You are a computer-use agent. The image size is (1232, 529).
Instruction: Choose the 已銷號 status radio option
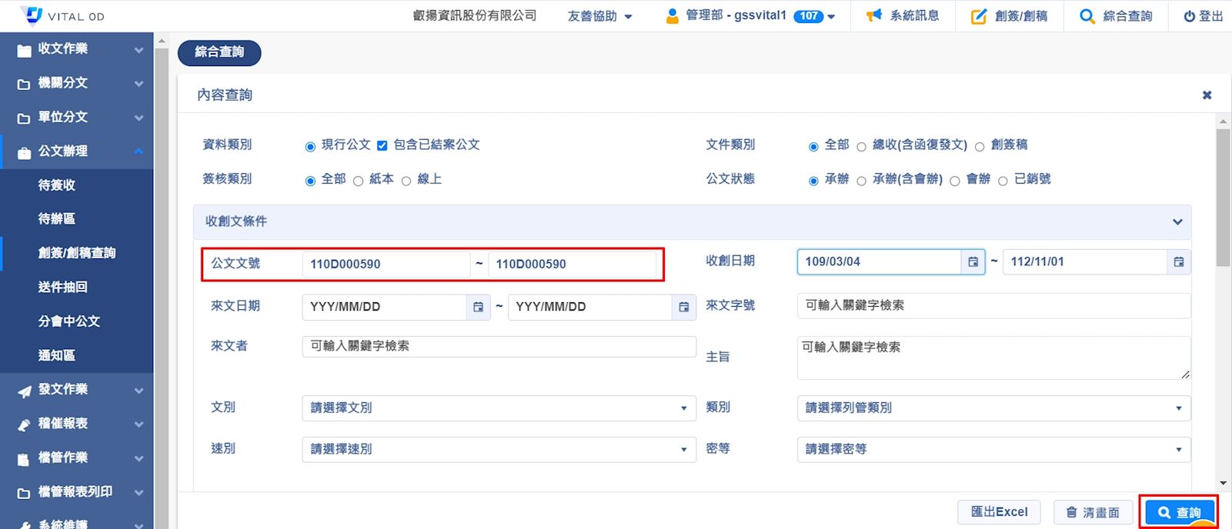(x=1003, y=181)
